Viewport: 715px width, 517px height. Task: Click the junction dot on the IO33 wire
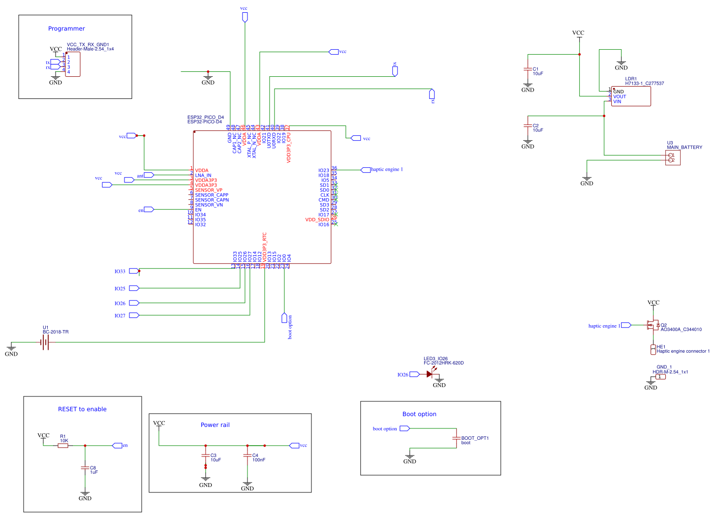[139, 271]
